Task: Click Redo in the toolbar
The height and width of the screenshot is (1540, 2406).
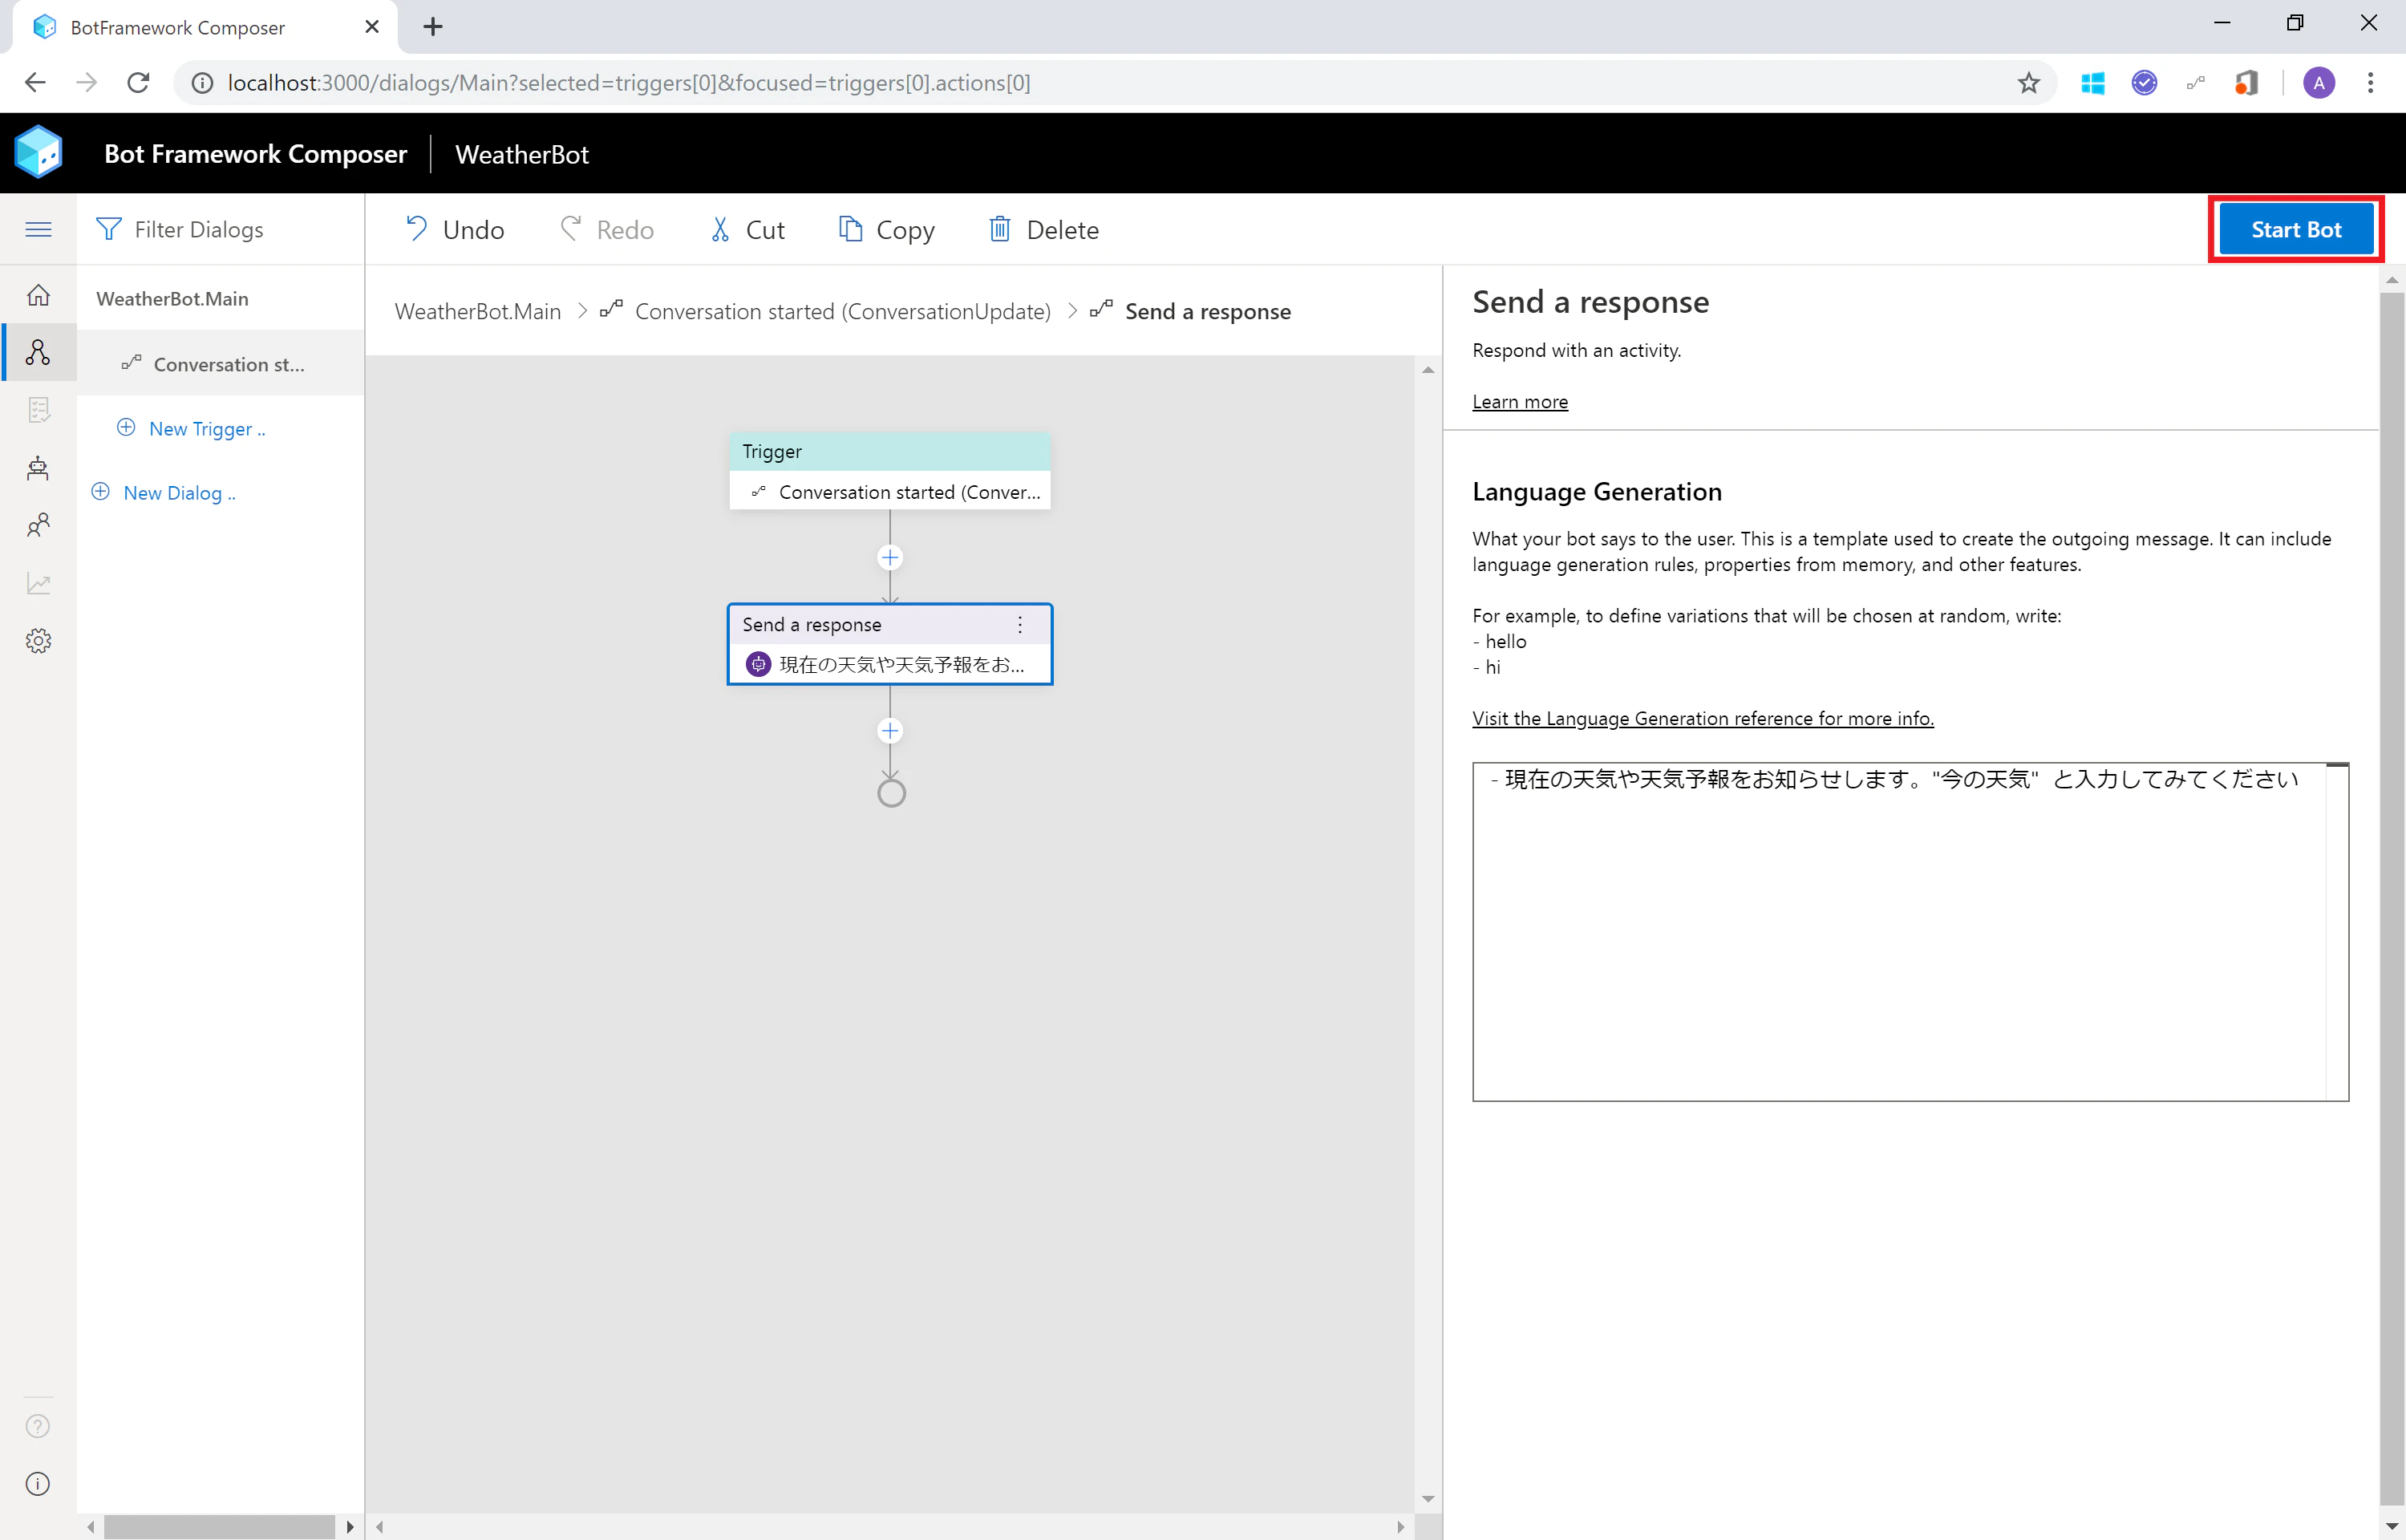Action: (607, 230)
